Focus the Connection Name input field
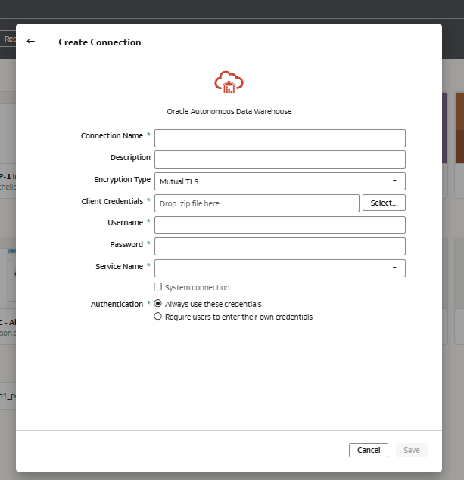The image size is (464, 480). pyautogui.click(x=280, y=138)
